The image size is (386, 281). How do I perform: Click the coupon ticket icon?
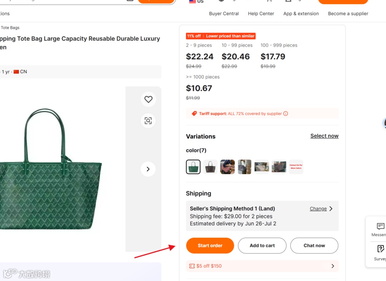coord(192,266)
